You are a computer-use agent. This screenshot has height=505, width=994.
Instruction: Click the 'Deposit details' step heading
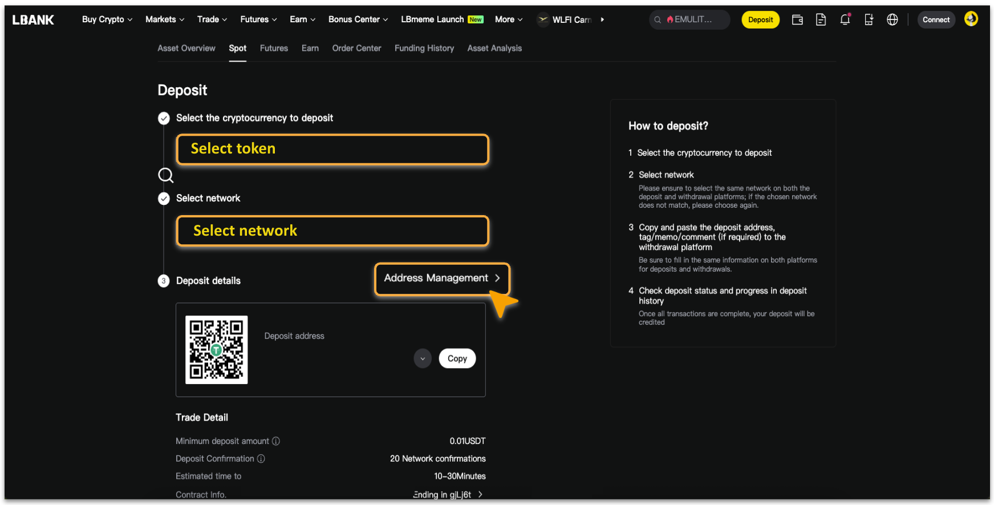coord(208,281)
